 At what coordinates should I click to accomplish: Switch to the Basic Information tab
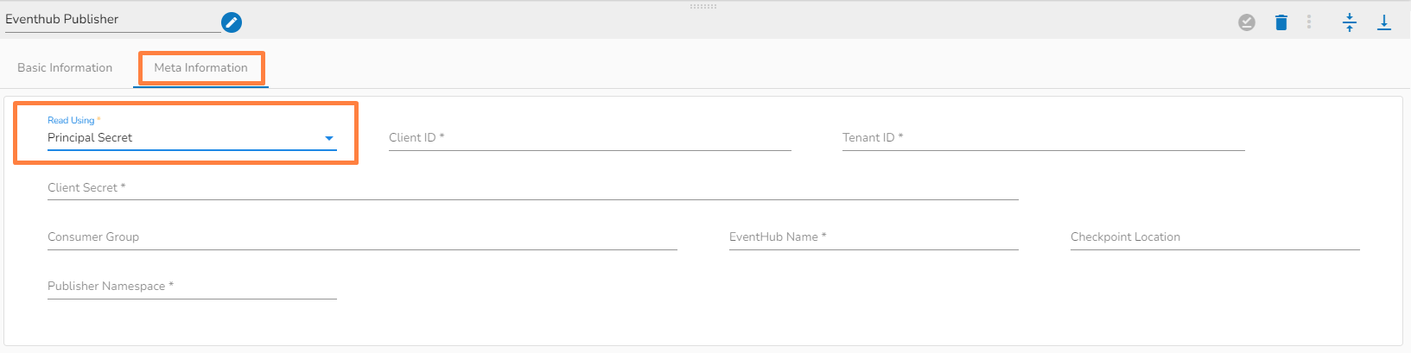point(65,68)
